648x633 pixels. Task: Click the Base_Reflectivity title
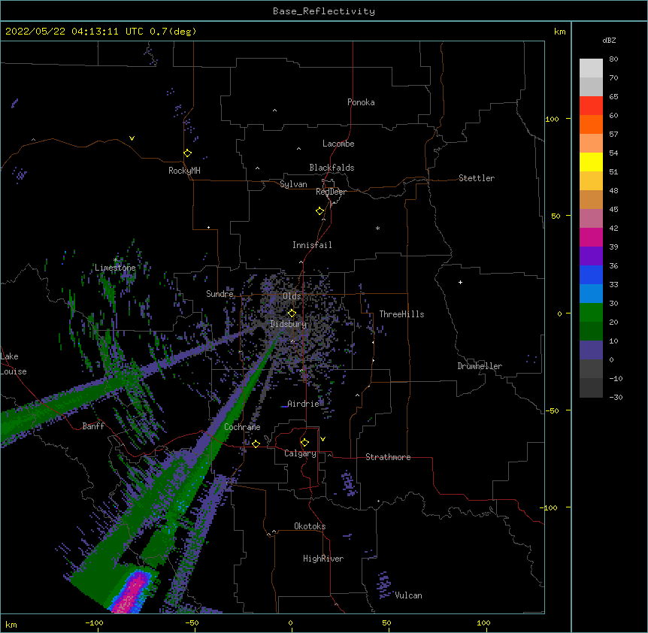[324, 11]
